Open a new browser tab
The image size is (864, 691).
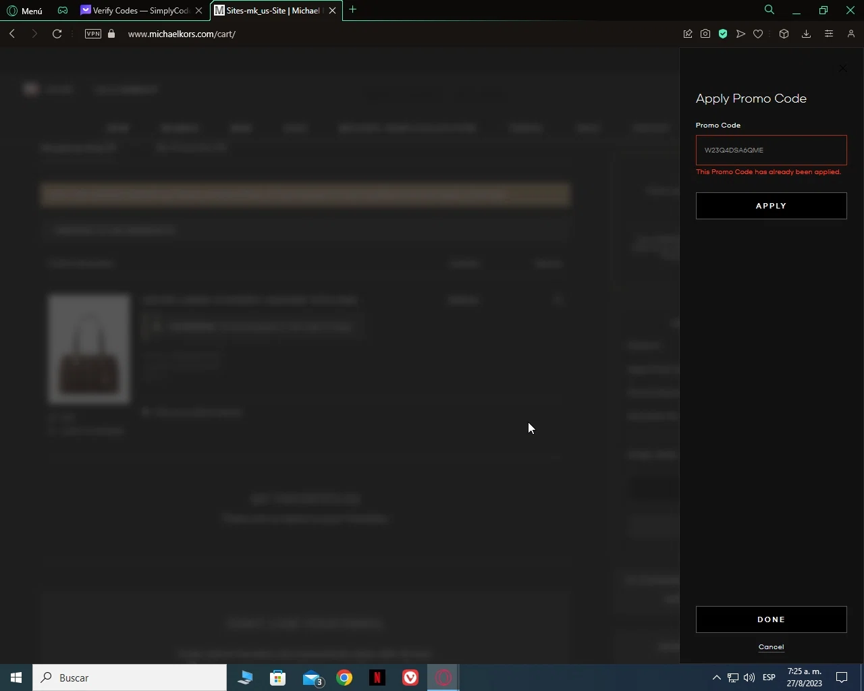point(352,9)
